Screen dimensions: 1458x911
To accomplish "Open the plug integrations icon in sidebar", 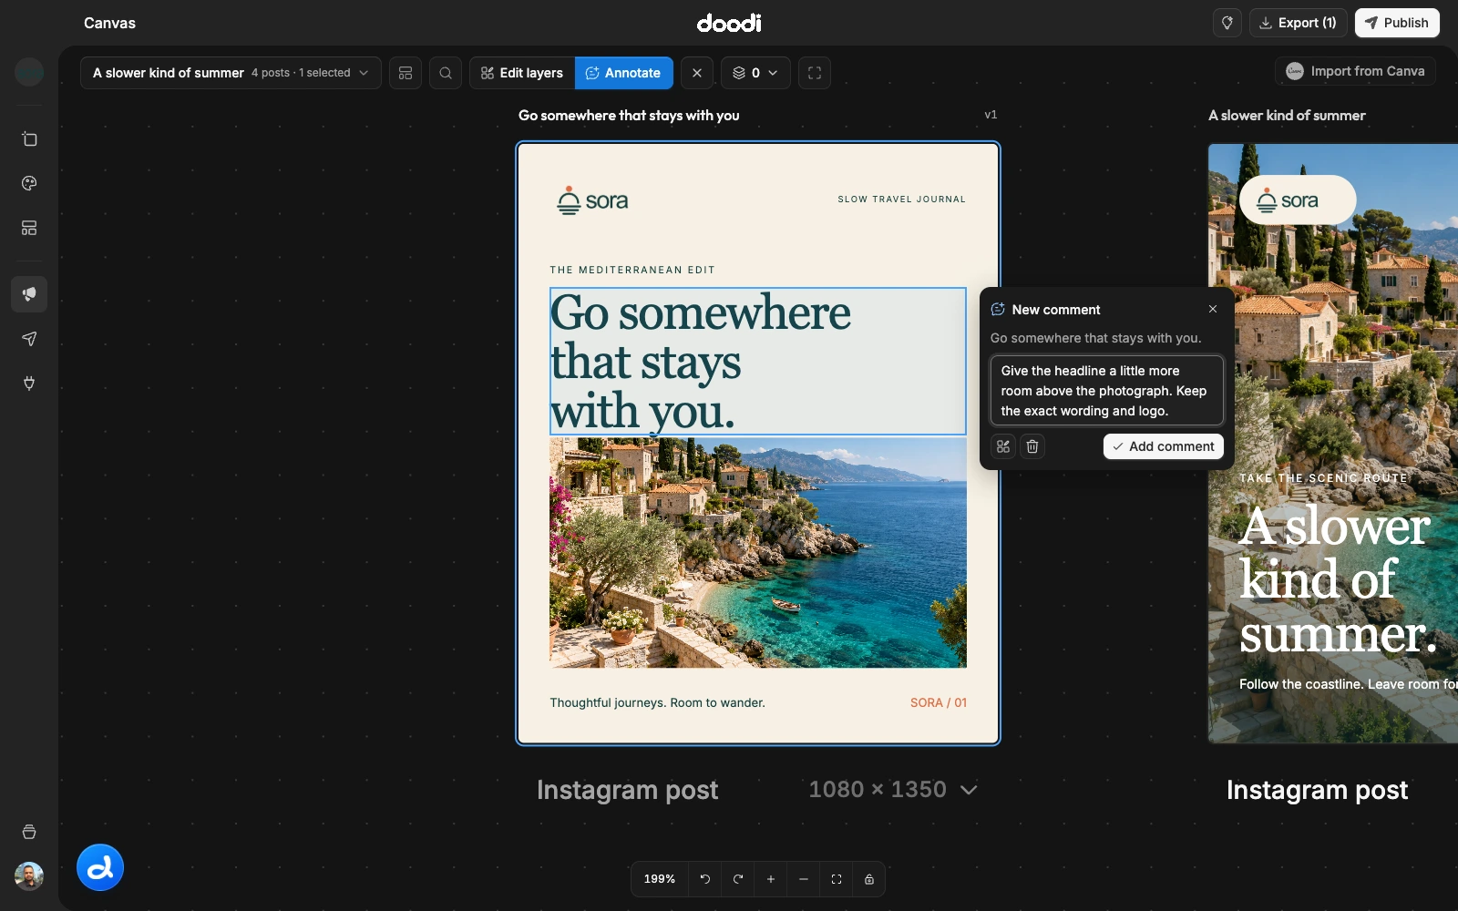I will tap(29, 383).
